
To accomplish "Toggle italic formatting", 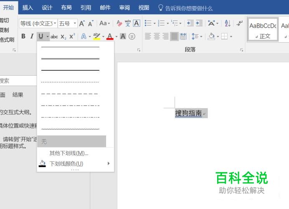I will [x=32, y=36].
